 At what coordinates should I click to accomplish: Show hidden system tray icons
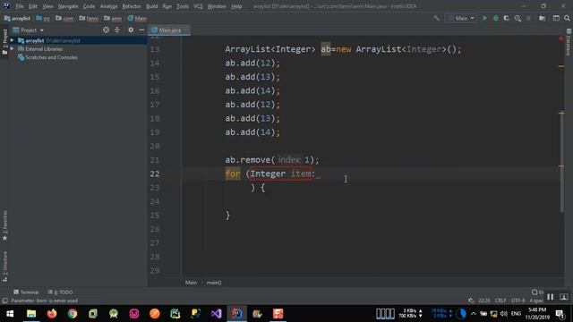pyautogui.click(x=474, y=314)
